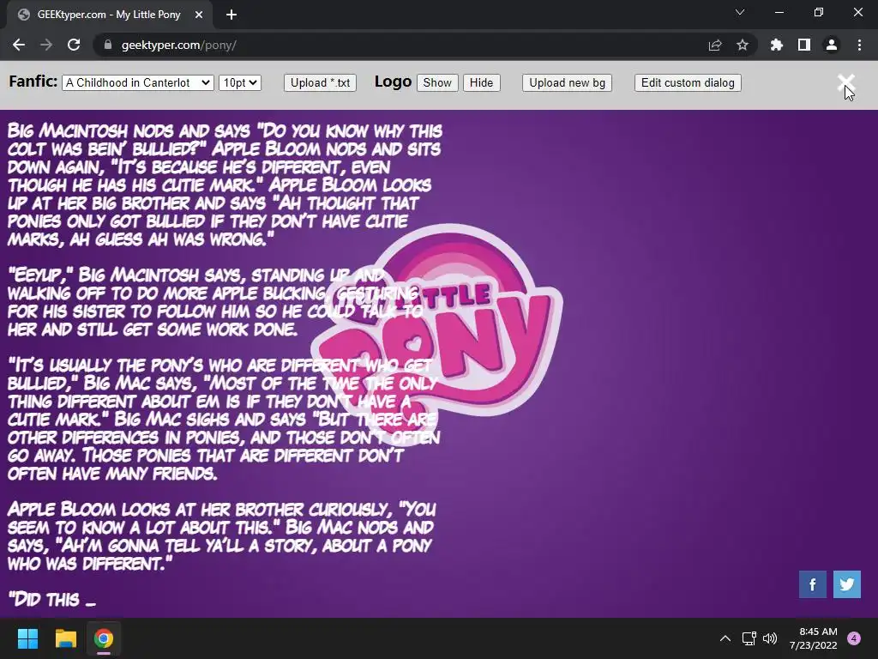Show the My Little Pony logo
Image resolution: width=878 pixels, height=659 pixels.
click(437, 83)
